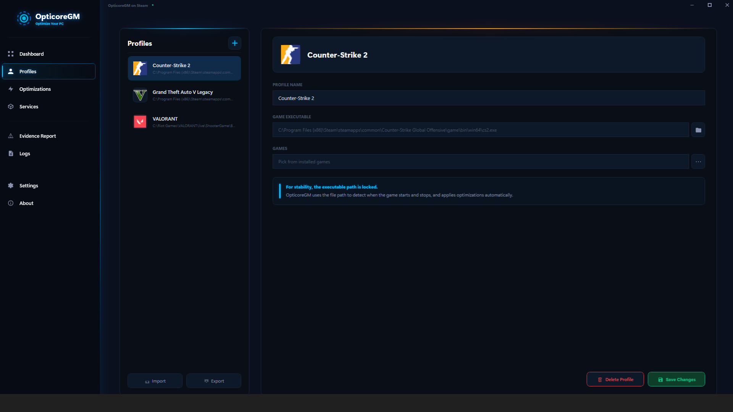
Task: Select the Grand Theft Auto V Legacy profile
Action: 184,95
